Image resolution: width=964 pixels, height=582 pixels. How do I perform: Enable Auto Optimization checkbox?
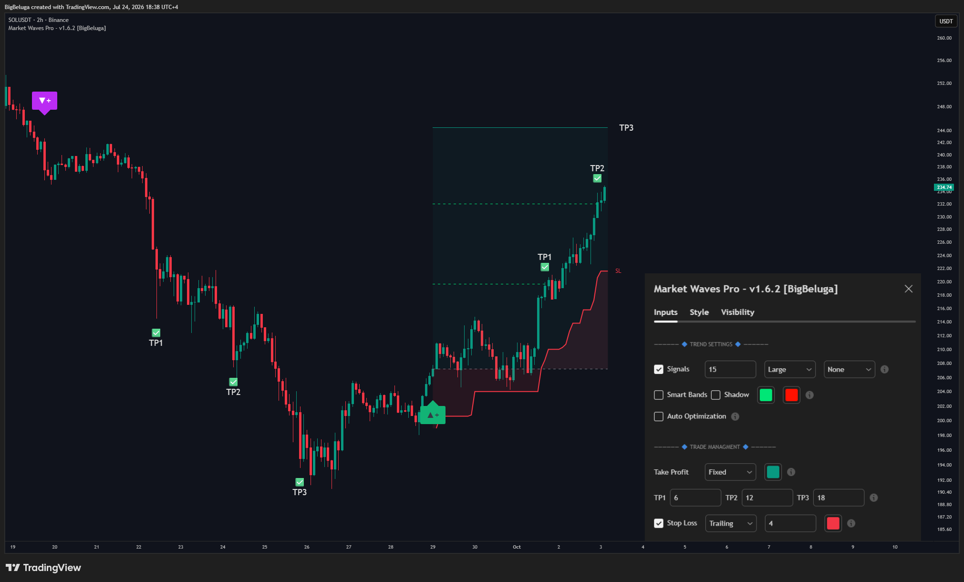coord(659,416)
